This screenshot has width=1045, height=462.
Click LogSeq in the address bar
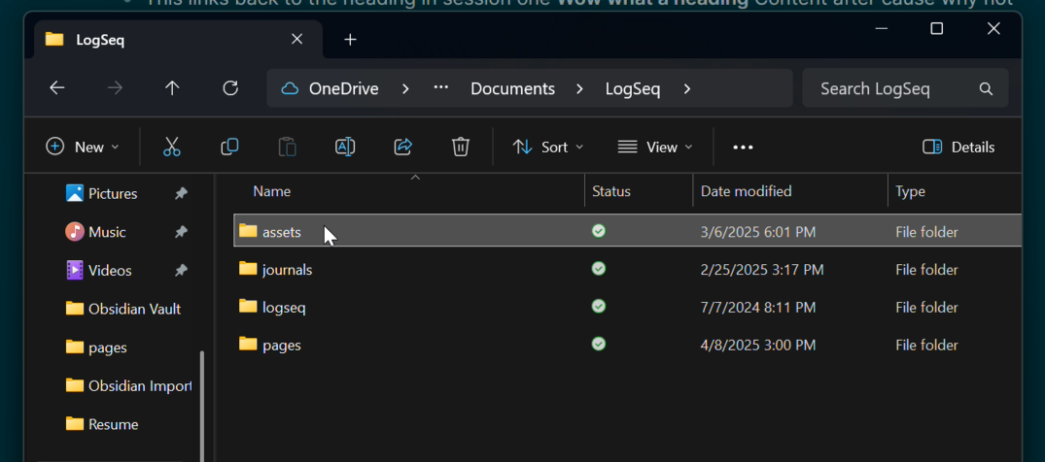[633, 88]
